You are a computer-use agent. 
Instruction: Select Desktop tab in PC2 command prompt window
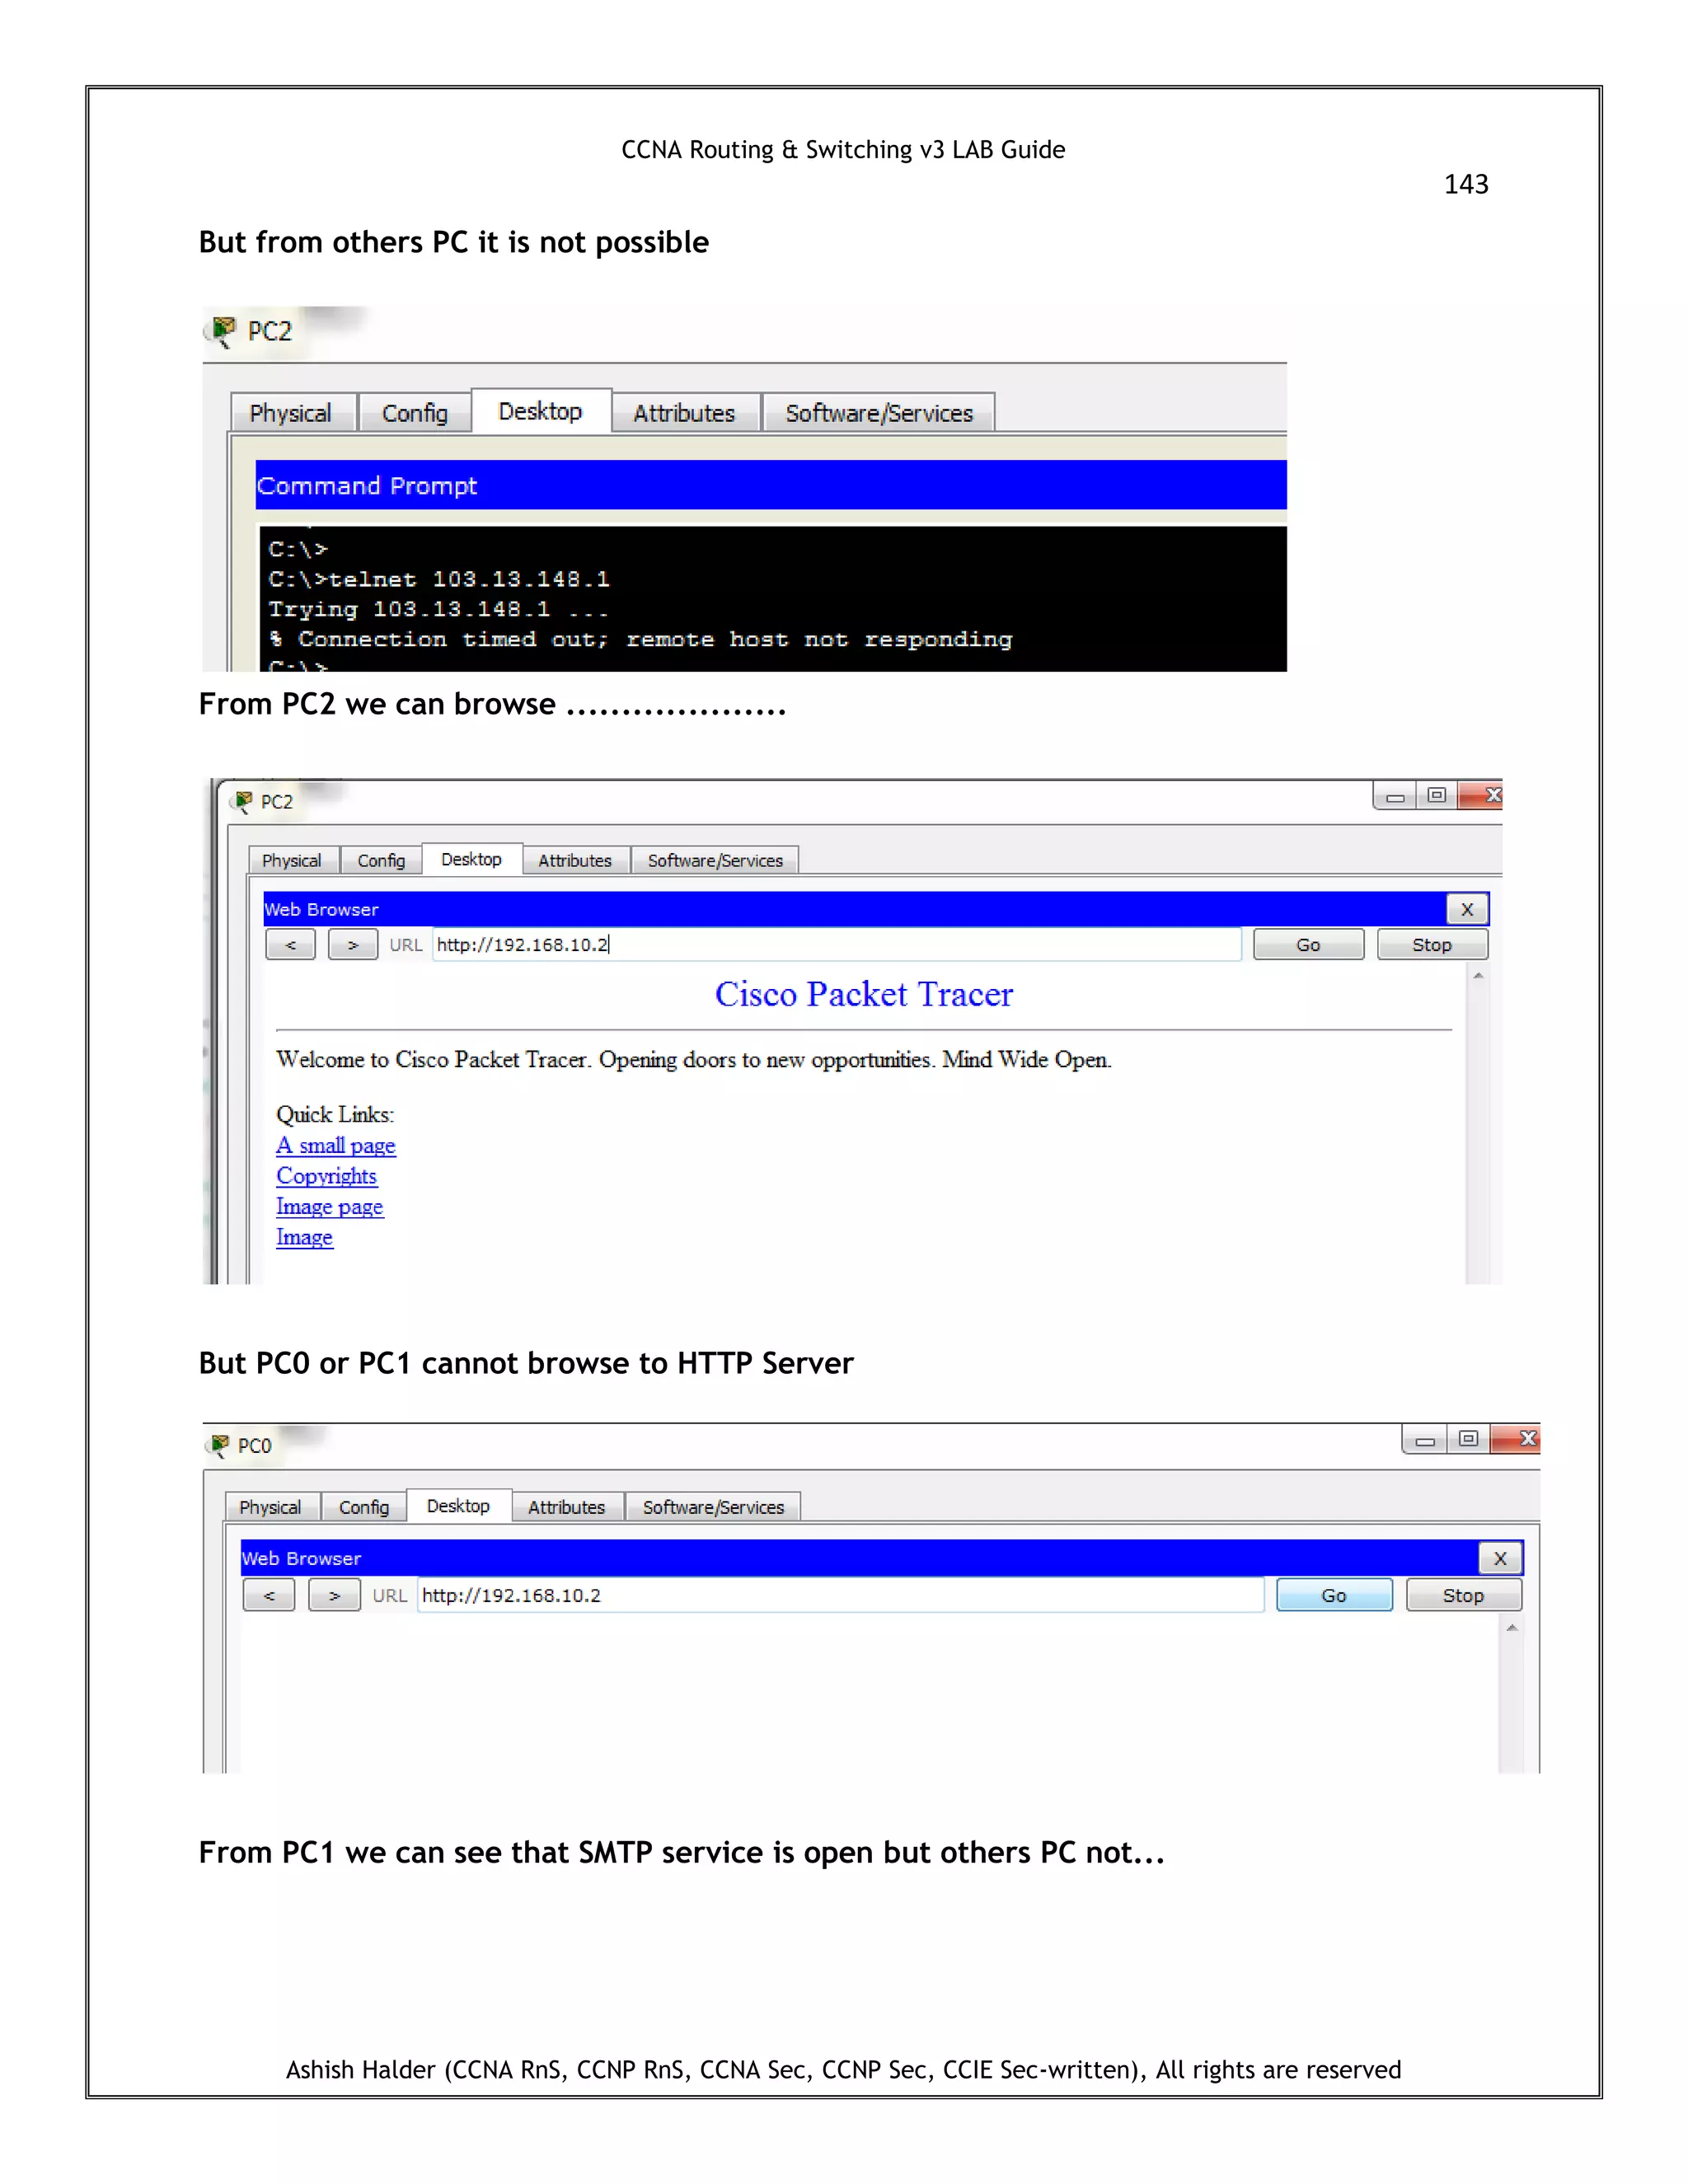coord(540,411)
